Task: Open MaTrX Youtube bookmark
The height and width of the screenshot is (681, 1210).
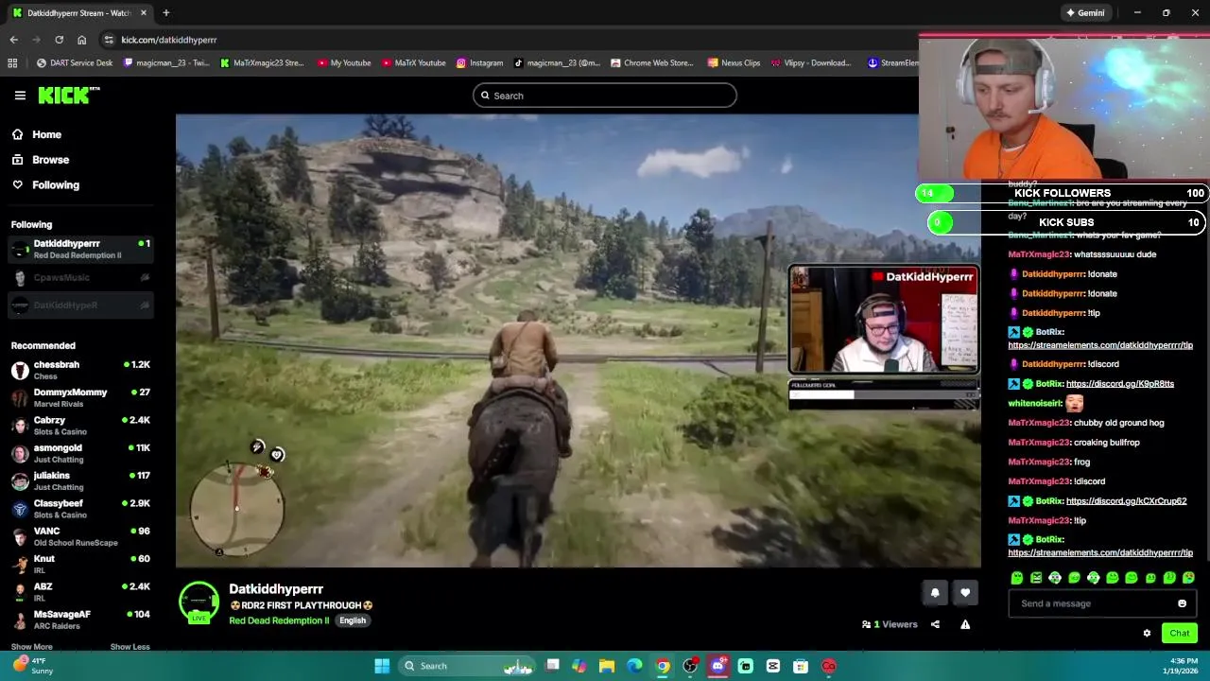Action: [x=414, y=63]
